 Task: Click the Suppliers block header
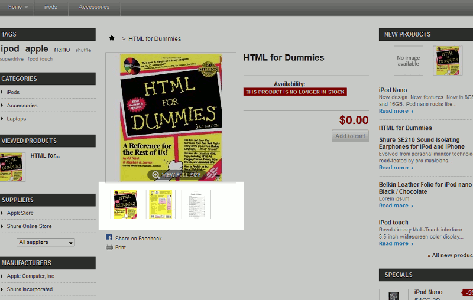[48, 200]
